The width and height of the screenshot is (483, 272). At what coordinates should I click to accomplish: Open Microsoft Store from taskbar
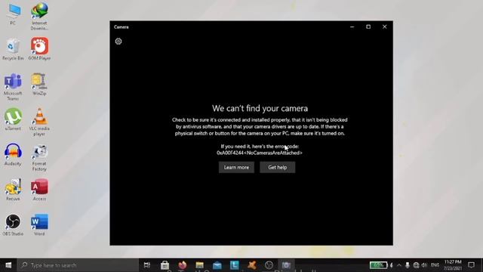(165, 265)
